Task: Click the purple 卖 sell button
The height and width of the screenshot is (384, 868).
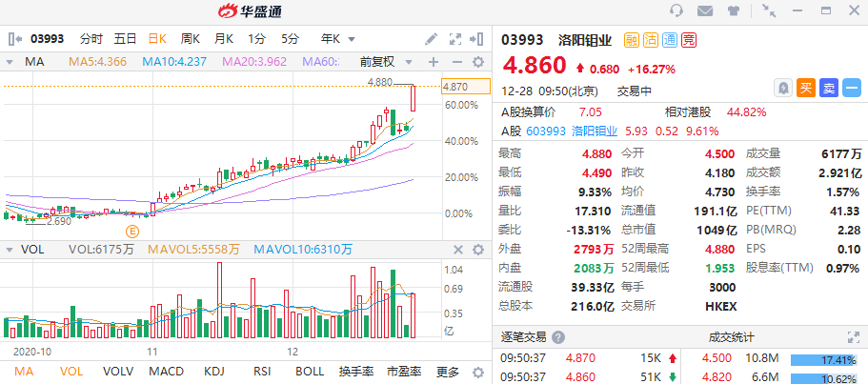Action: click(829, 88)
